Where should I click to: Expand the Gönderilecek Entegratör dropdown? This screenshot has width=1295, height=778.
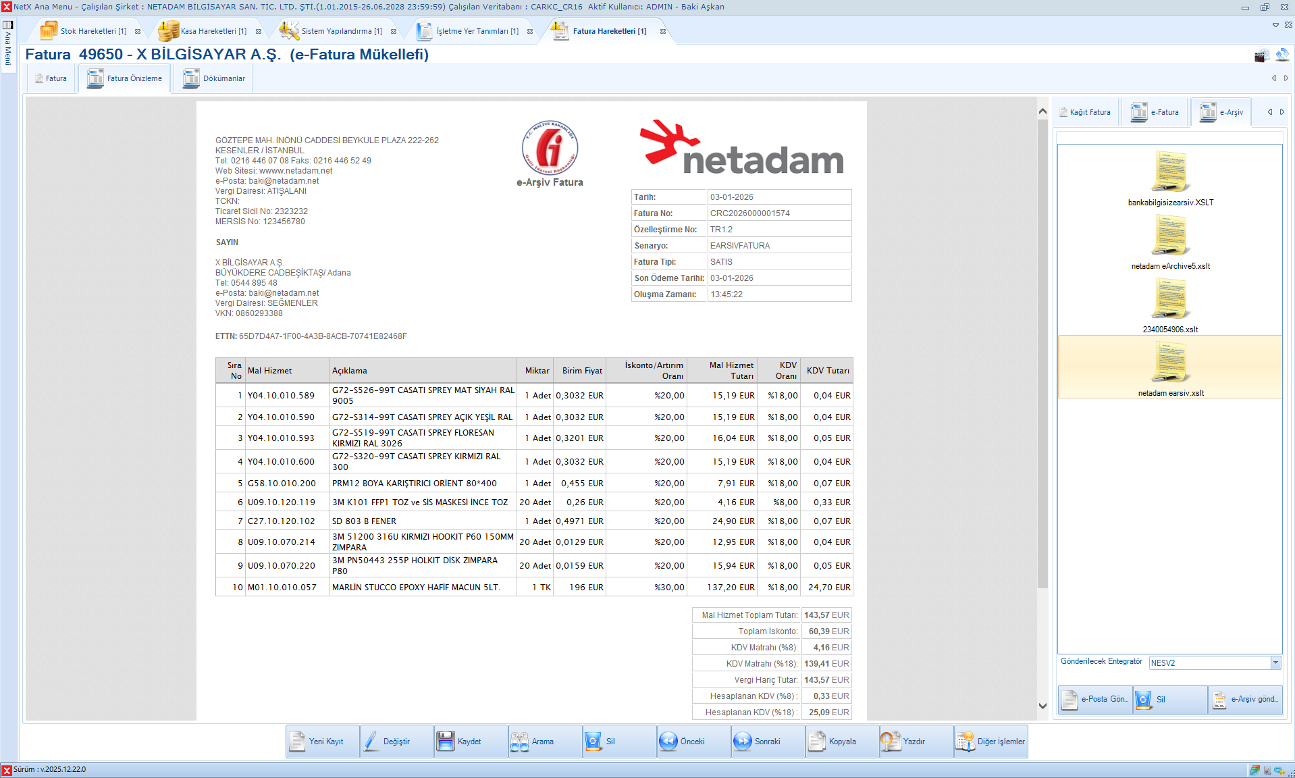coord(1275,663)
